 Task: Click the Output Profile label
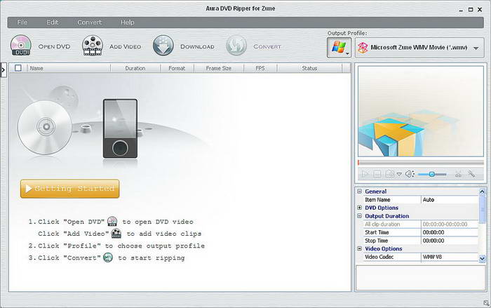pyautogui.click(x=347, y=33)
